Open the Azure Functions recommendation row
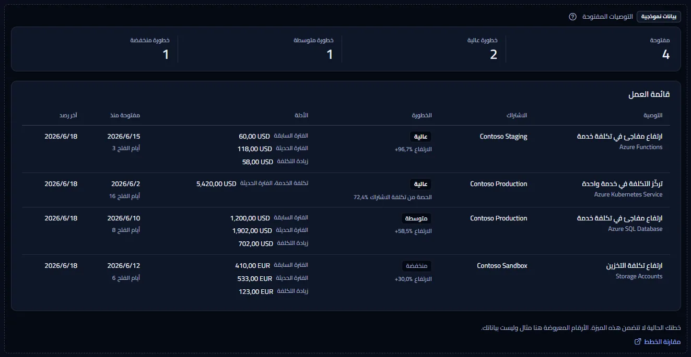691x357 pixels. 346,149
